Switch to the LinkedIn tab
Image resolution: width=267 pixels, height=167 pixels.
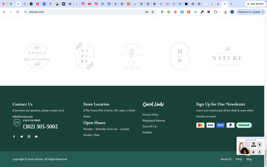109,4
